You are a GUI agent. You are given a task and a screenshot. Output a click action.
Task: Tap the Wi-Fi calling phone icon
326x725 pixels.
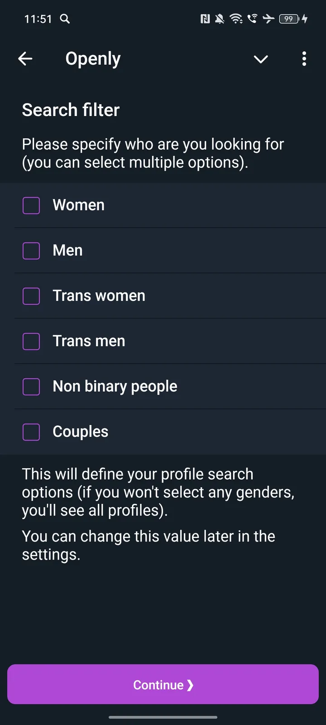[252, 19]
